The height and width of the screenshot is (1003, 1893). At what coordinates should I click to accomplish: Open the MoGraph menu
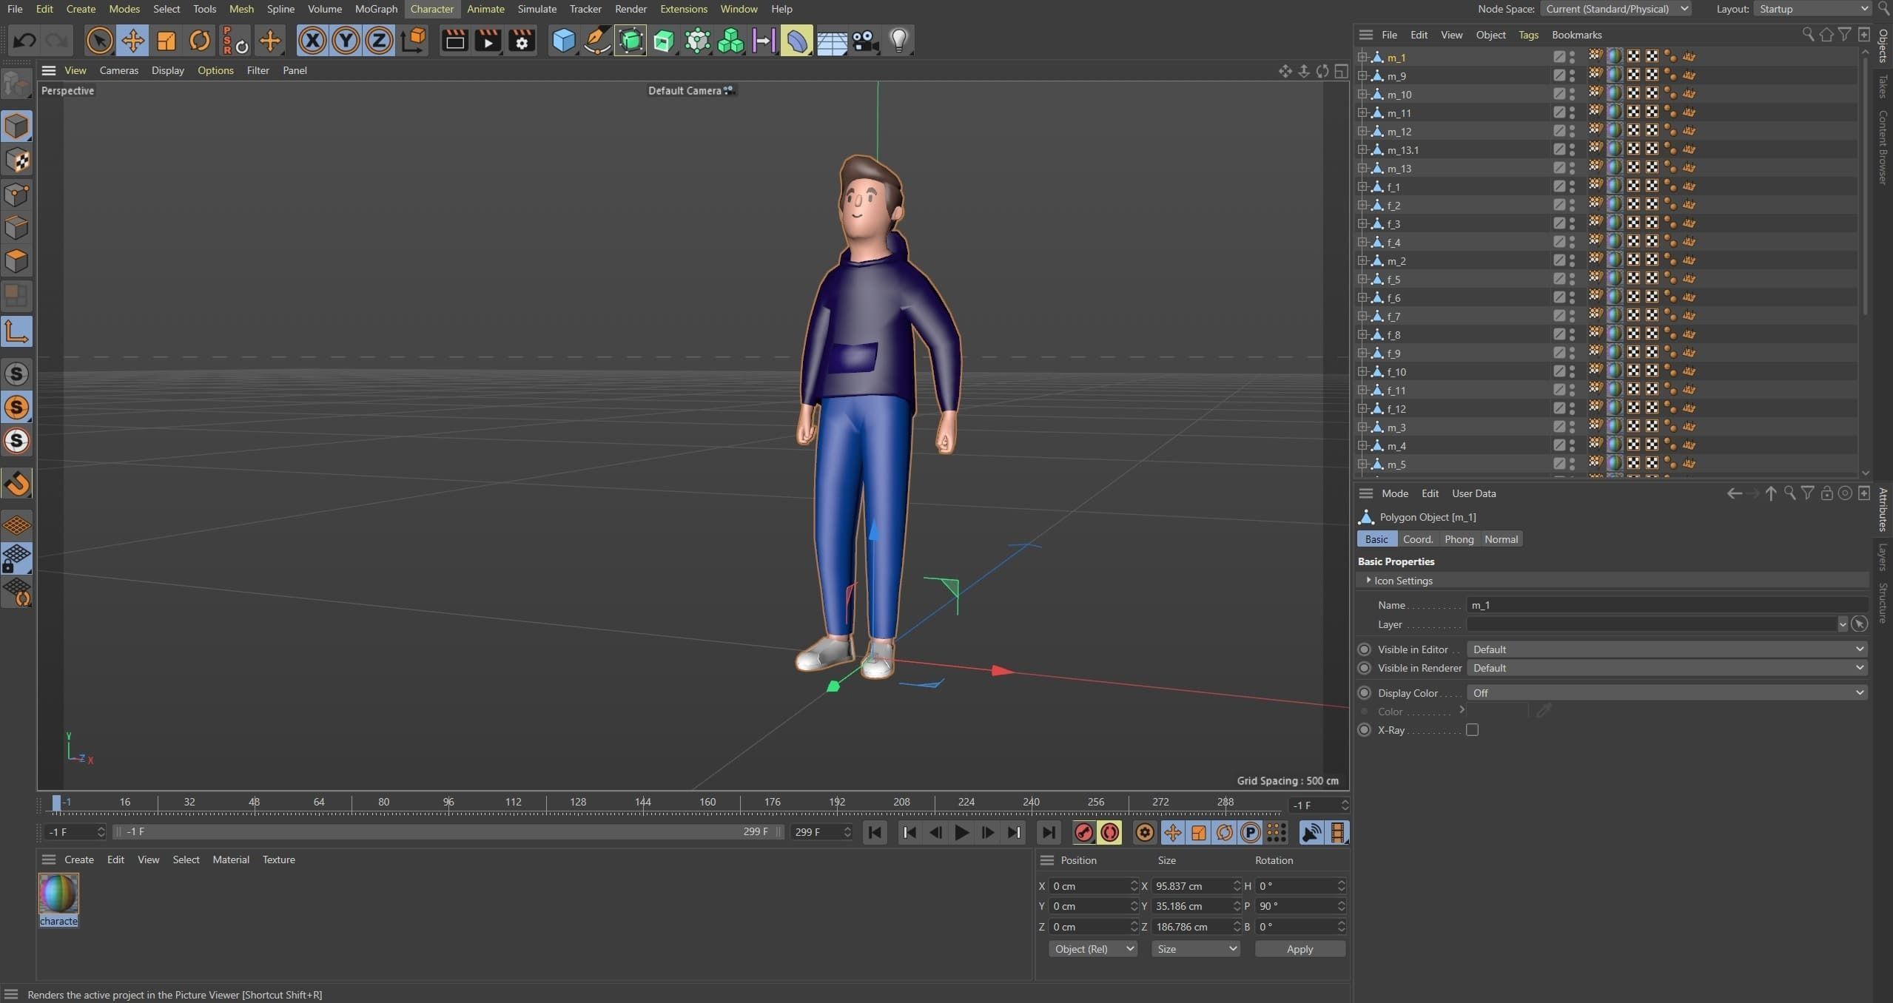coord(376,9)
